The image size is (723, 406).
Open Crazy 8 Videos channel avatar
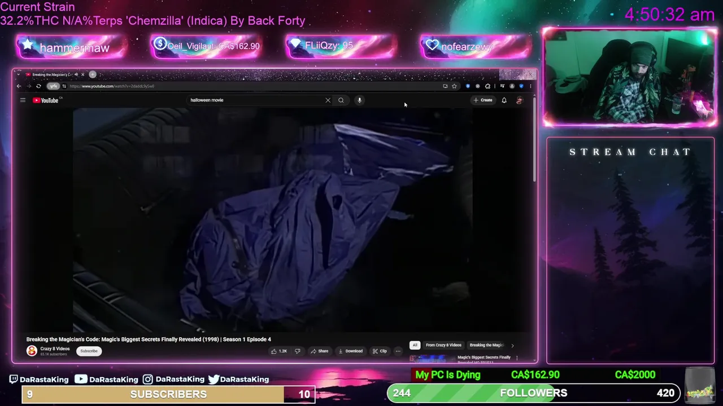(32, 351)
